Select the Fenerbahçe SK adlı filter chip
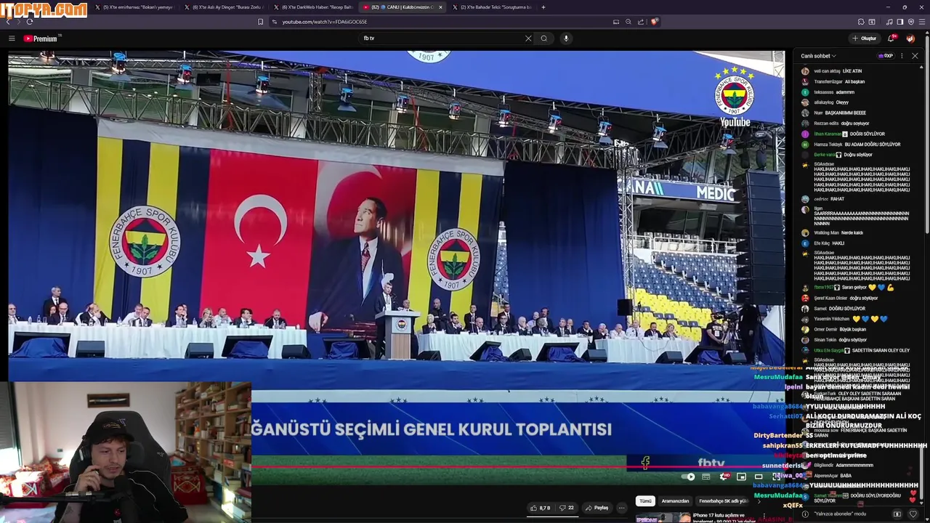930x523 pixels. point(723,501)
